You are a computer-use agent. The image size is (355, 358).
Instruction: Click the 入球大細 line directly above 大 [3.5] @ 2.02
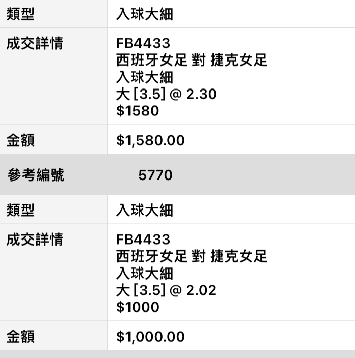coord(145,274)
